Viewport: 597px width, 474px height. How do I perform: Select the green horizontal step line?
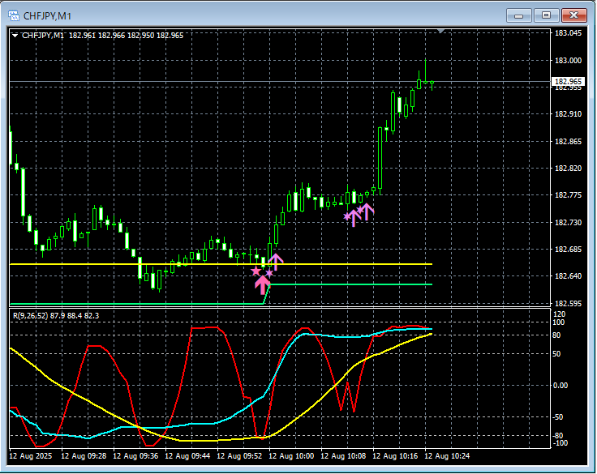350,284
